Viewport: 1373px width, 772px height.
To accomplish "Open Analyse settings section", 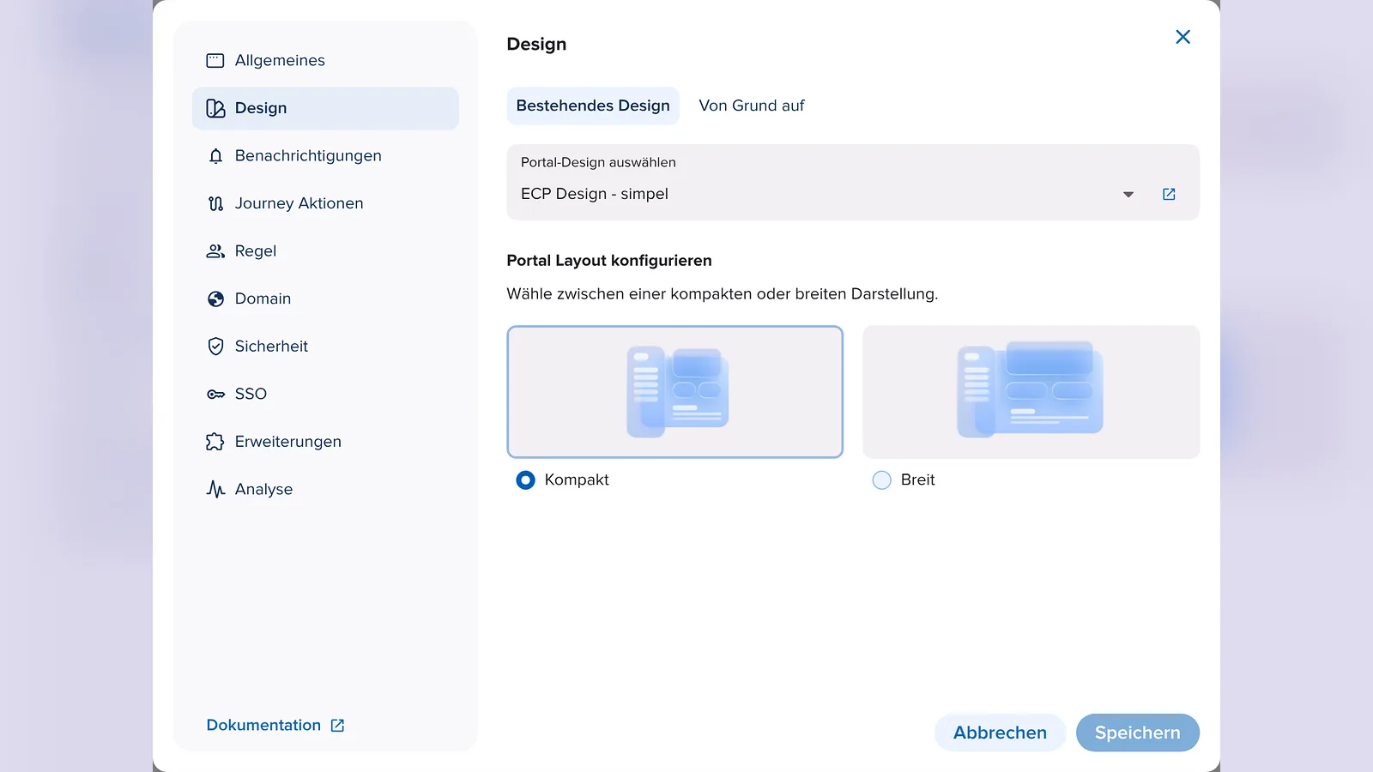I will pos(325,489).
